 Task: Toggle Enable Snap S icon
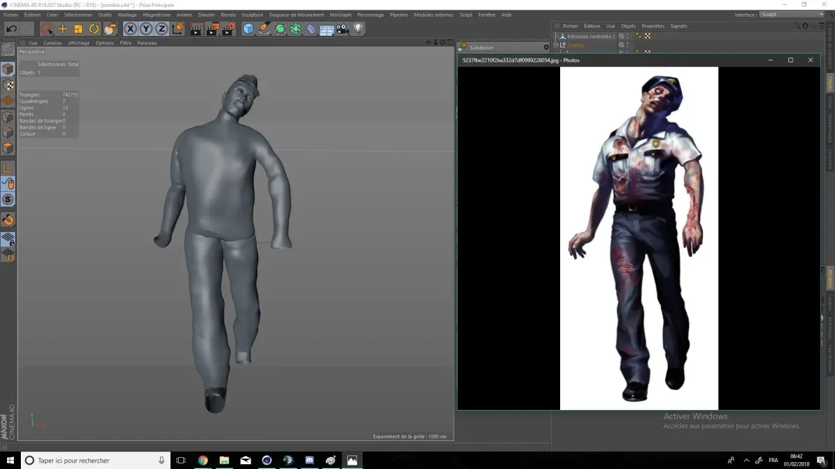coord(8,199)
